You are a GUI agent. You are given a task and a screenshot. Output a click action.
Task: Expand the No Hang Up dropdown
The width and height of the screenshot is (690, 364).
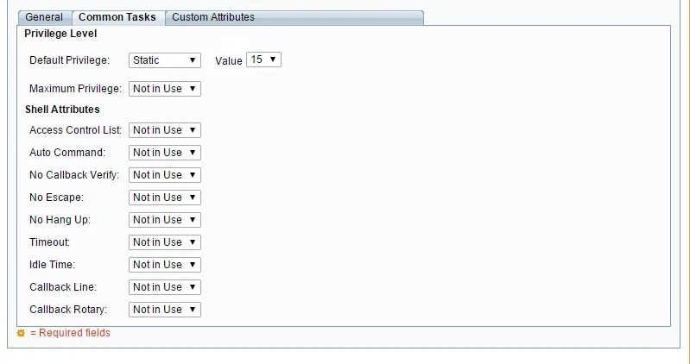[x=165, y=220]
